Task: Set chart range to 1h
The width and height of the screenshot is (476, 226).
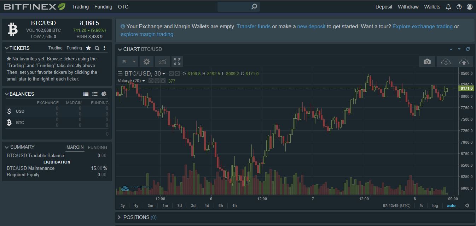Action: (234, 206)
